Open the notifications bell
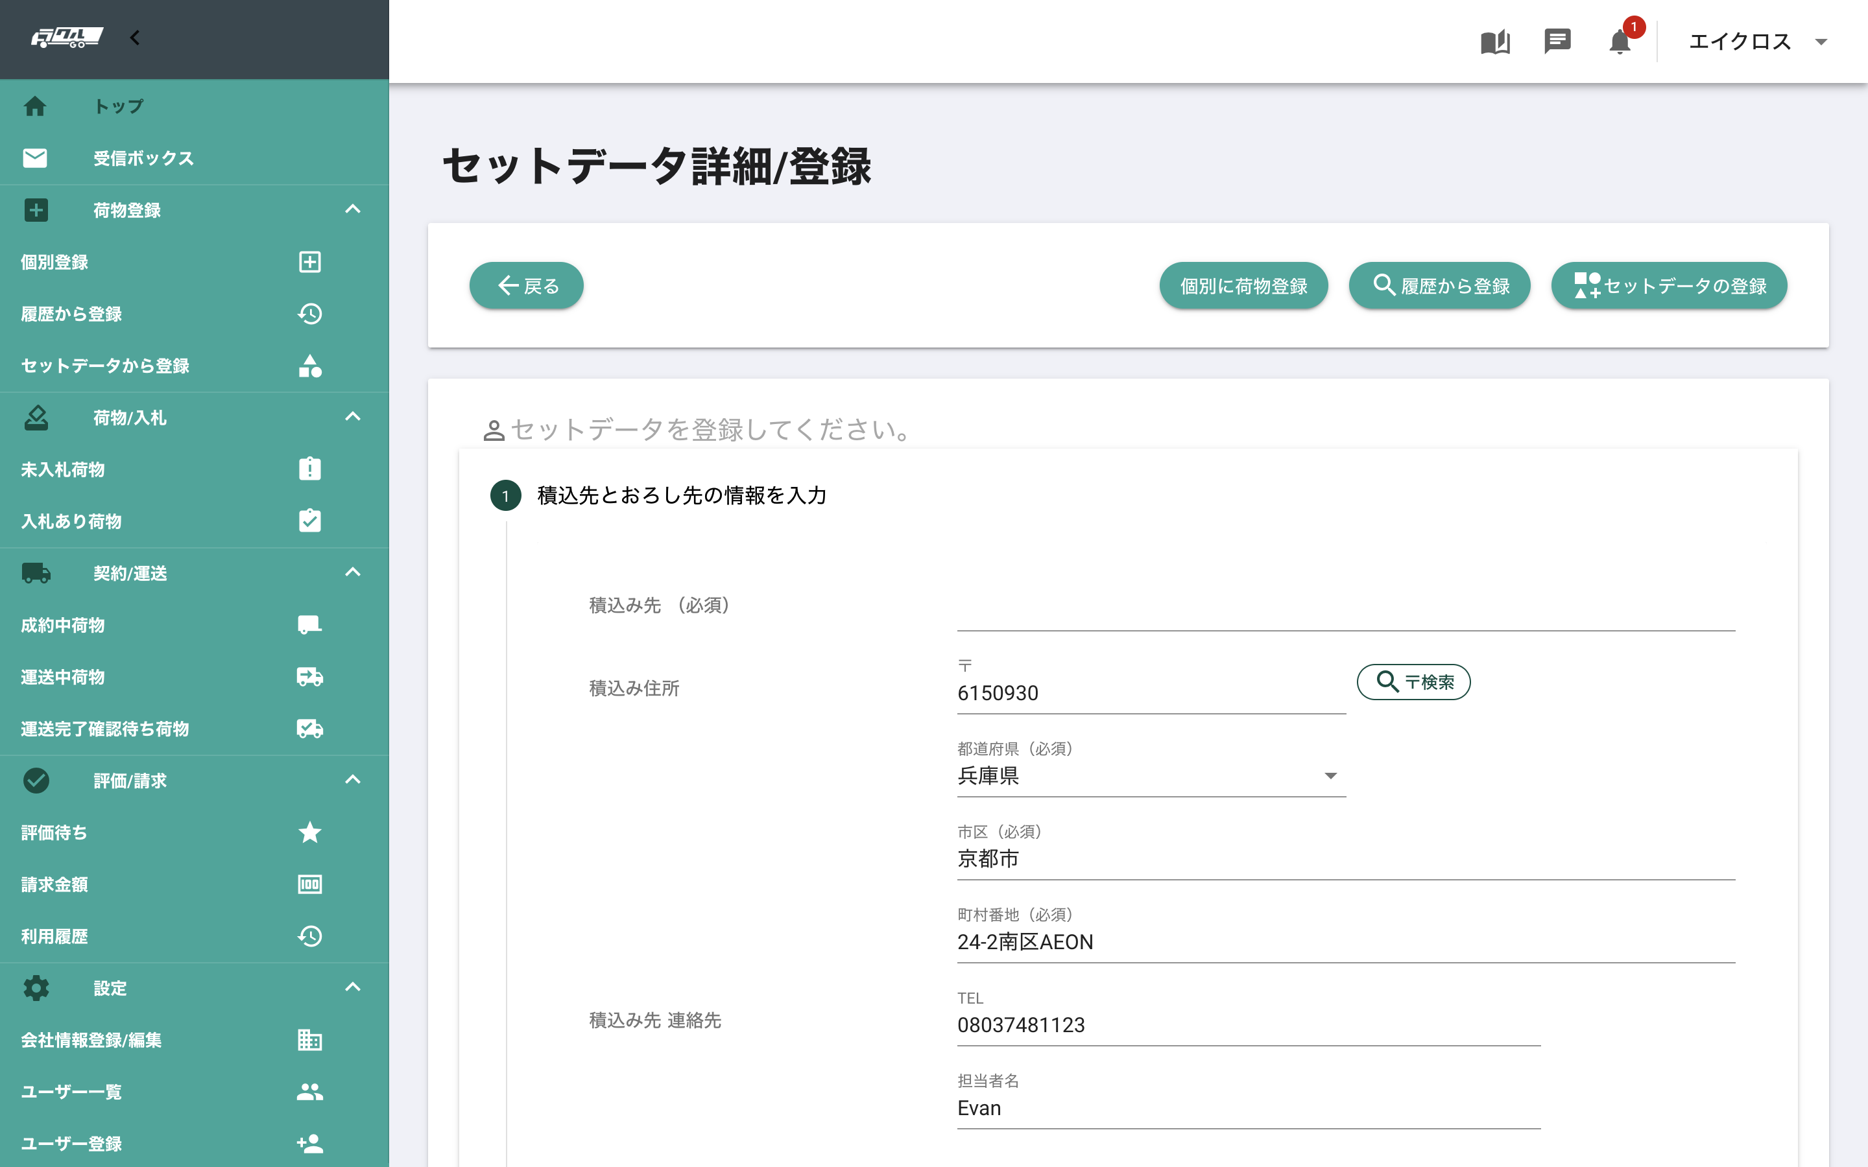Viewport: 1868px width, 1167px height. [1620, 41]
